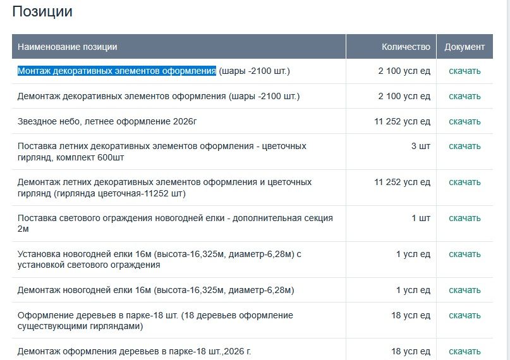This screenshot has width=510, height=360.
Task: Download document for "Поставка летних декоративных элементов"
Action: tap(464, 146)
